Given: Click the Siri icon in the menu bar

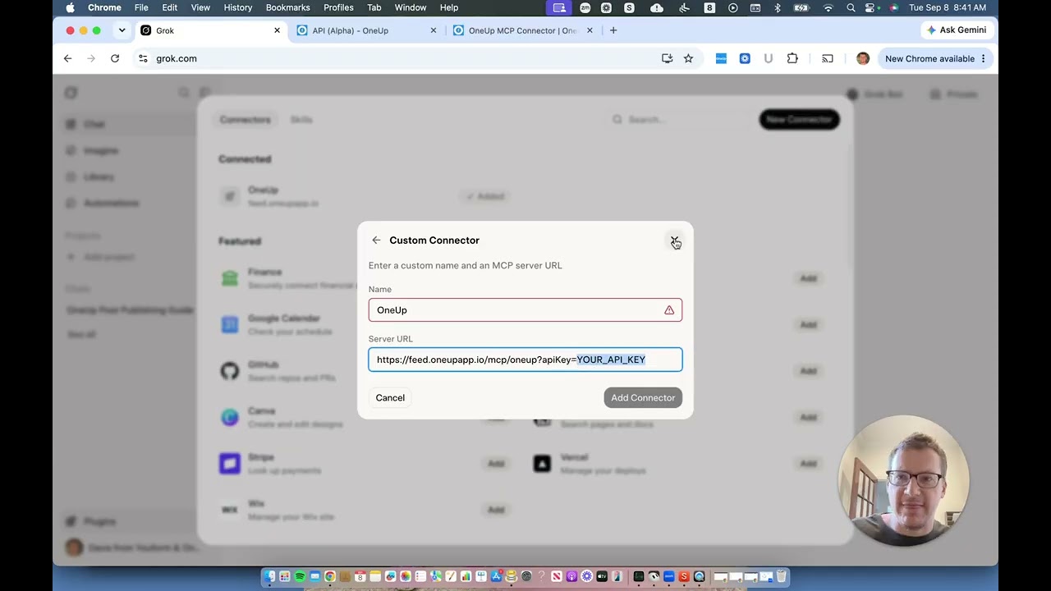Looking at the screenshot, I should tap(893, 7).
